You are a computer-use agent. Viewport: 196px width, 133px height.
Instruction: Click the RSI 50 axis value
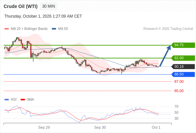click(x=176, y=112)
